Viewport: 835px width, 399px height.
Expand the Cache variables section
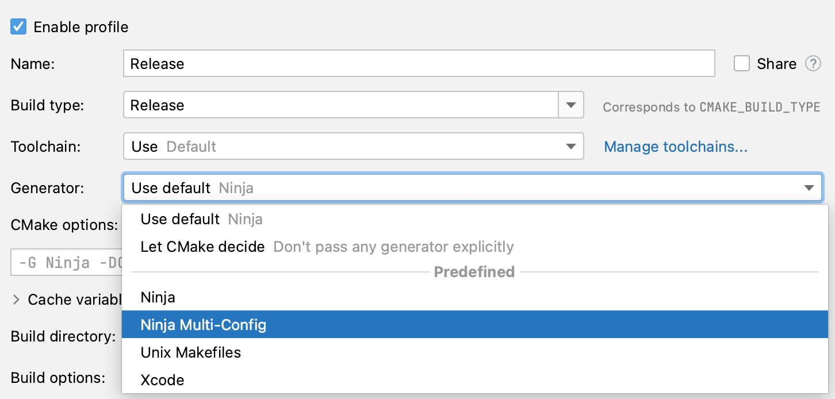tap(16, 299)
